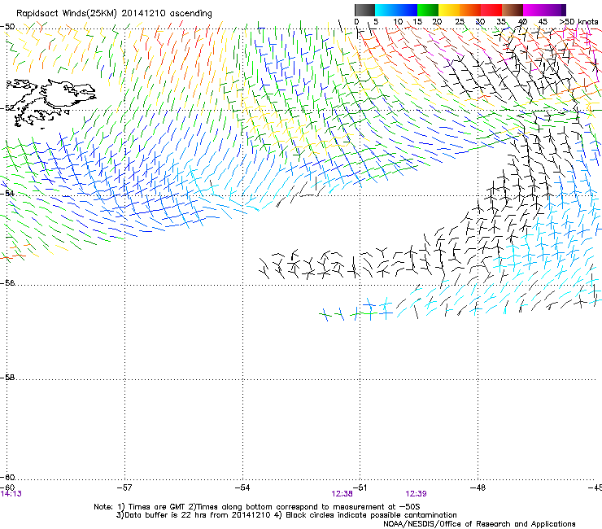Viewport: 602px width, 529px height.
Task: Click the '45' label under the color bar
Action: [543, 22]
